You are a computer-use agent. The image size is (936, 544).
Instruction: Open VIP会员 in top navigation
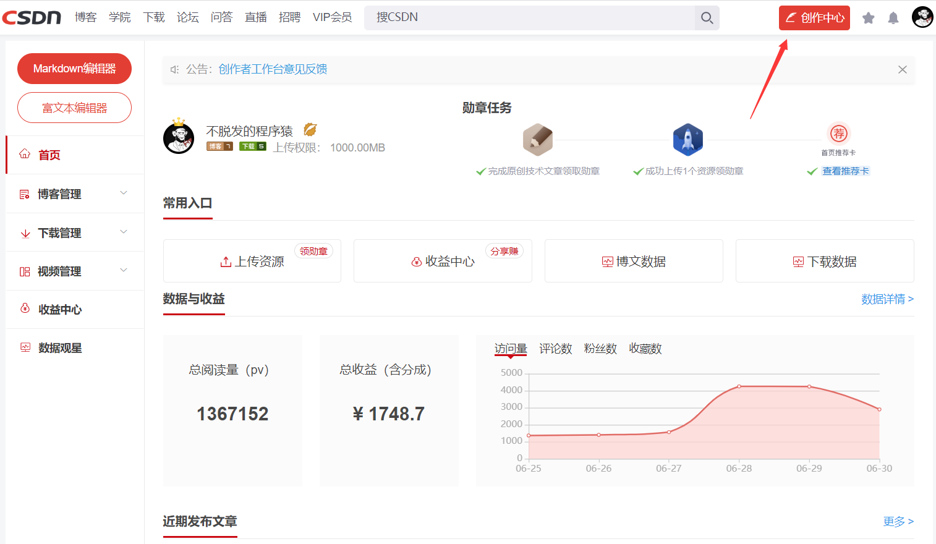point(333,17)
